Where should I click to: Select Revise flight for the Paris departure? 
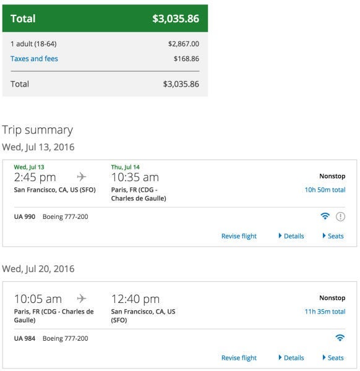(239, 358)
